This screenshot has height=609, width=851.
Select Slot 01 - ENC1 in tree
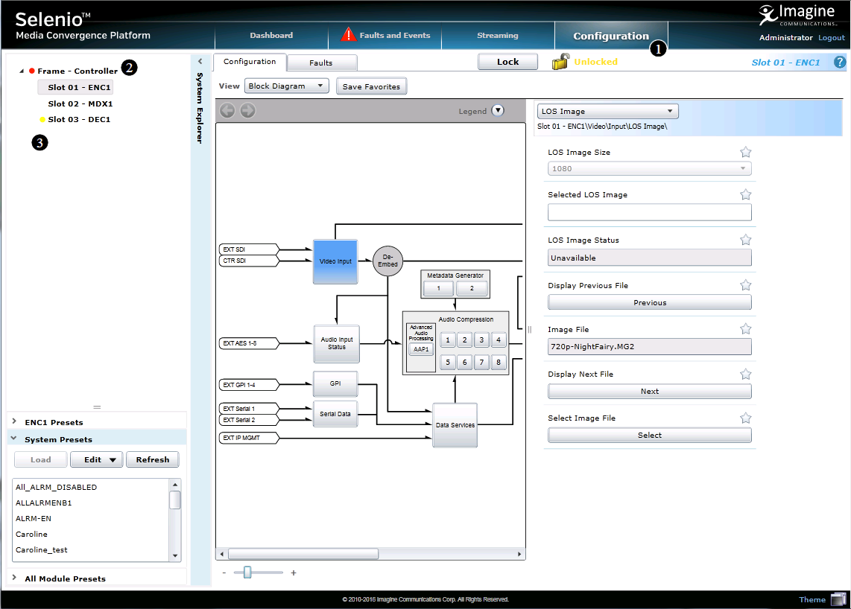coord(75,87)
